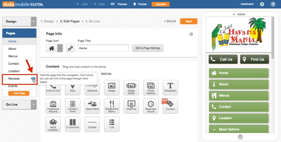Click the Havana Mania logo in preview
This screenshot has height=142, width=281.
[239, 34]
